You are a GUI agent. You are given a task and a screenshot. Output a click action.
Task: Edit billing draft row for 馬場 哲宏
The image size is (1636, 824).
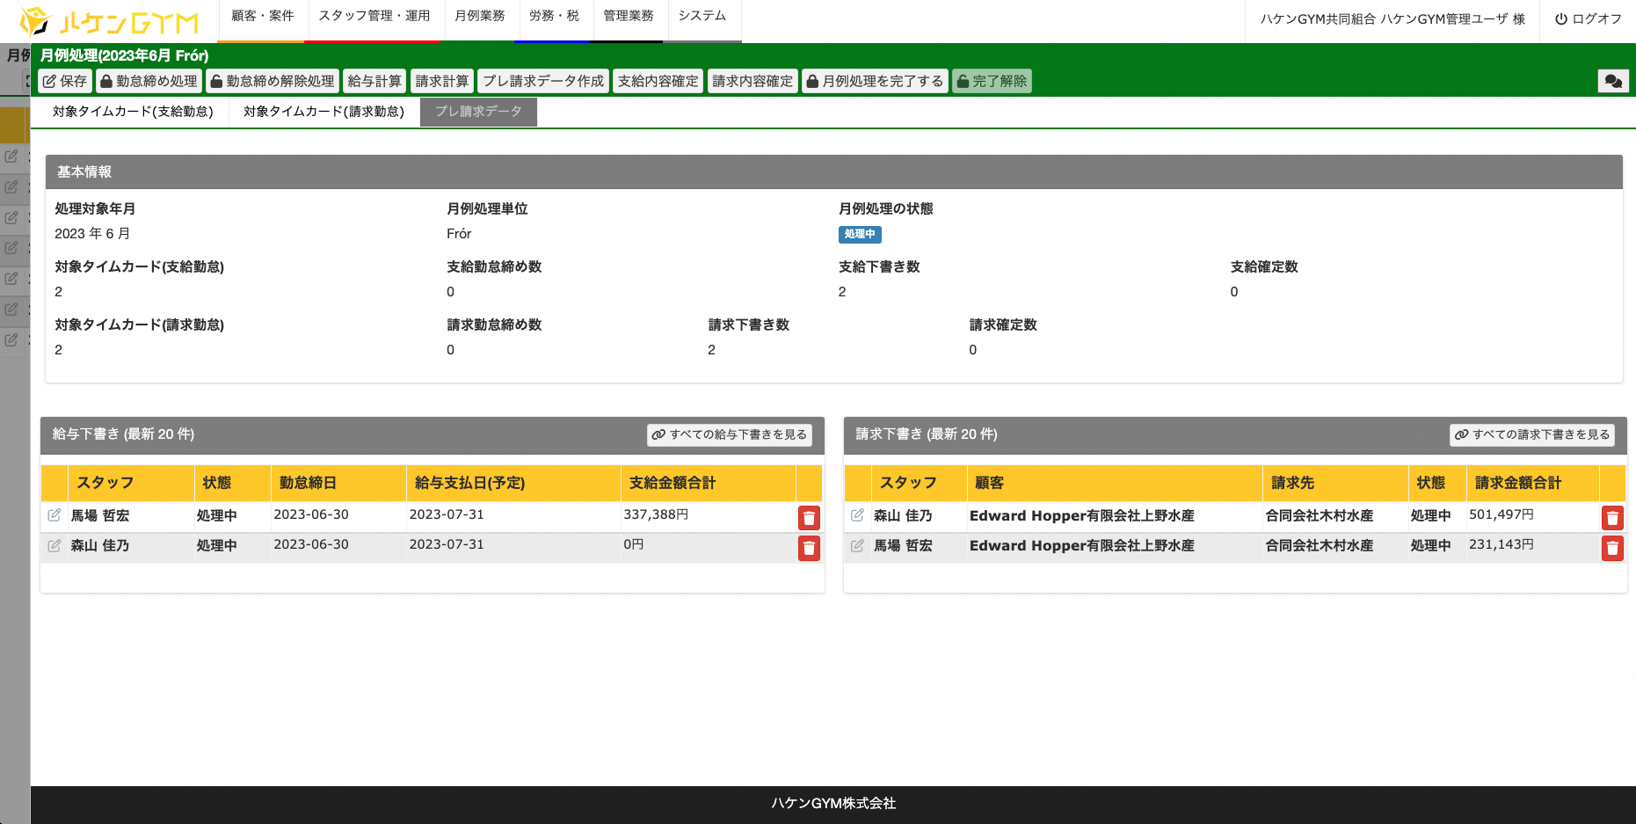(857, 545)
